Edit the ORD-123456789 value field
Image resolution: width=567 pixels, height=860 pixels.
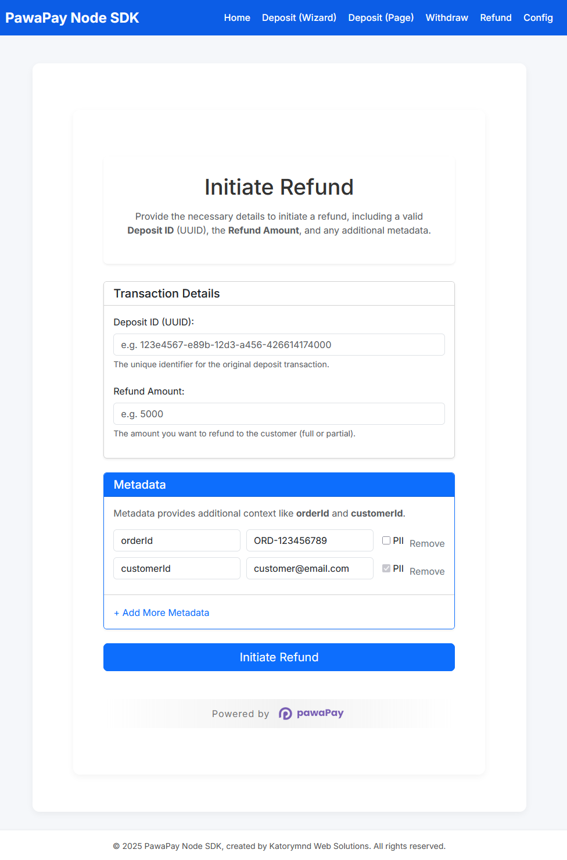coord(310,540)
